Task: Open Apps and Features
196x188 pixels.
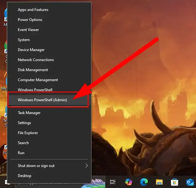Action: click(x=49, y=10)
